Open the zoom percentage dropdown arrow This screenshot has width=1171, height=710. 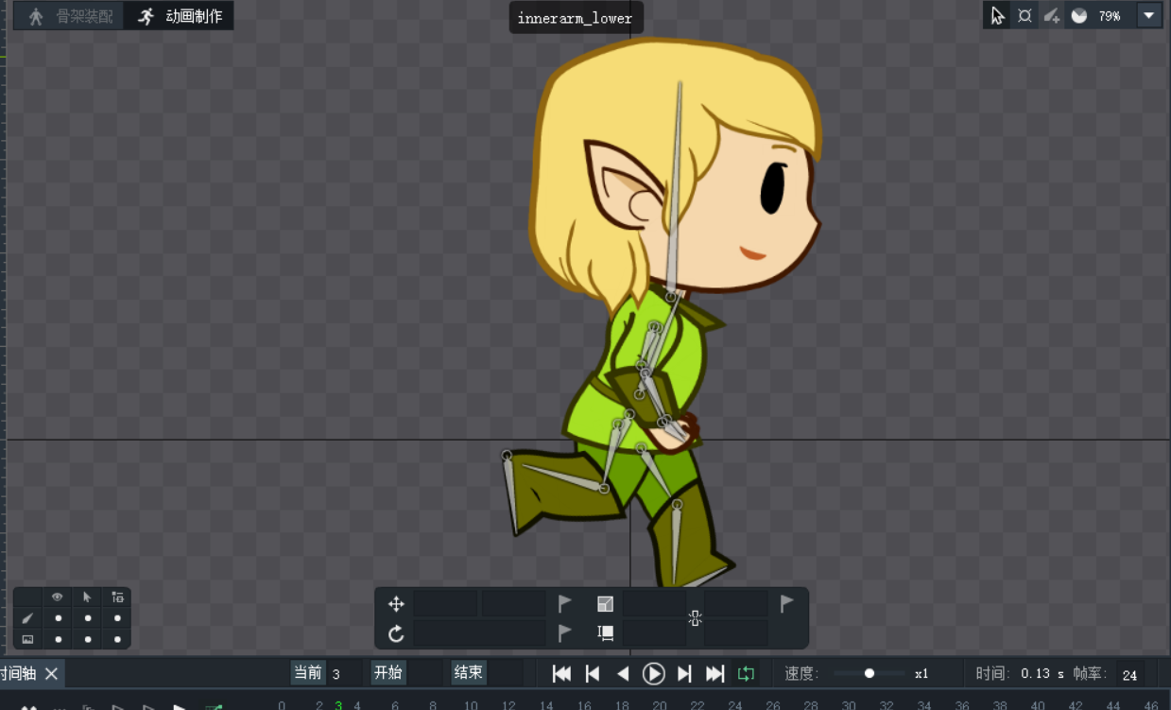click(x=1148, y=16)
